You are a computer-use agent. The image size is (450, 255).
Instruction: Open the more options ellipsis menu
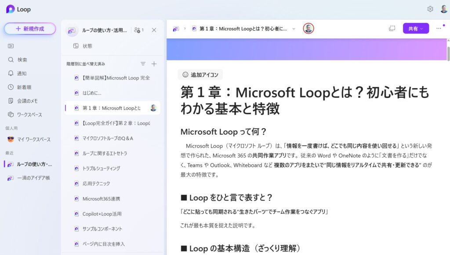pyautogui.click(x=439, y=29)
